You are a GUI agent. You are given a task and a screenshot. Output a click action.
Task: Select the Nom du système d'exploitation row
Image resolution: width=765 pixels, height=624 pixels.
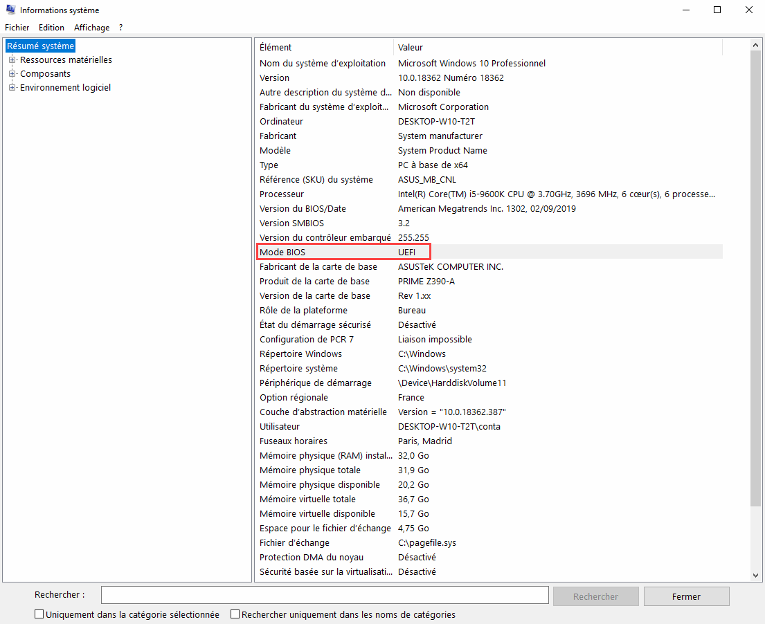(x=489, y=64)
